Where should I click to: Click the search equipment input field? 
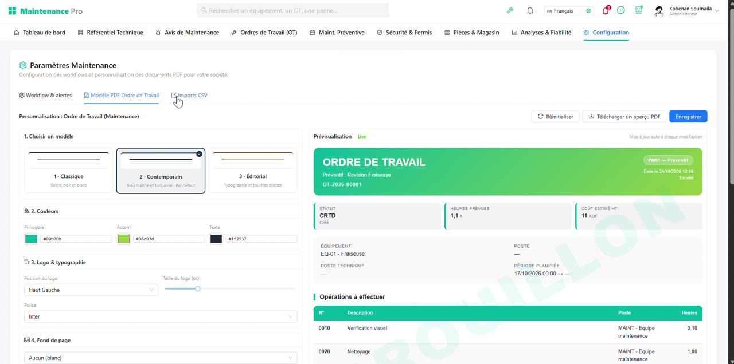pyautogui.click(x=293, y=11)
